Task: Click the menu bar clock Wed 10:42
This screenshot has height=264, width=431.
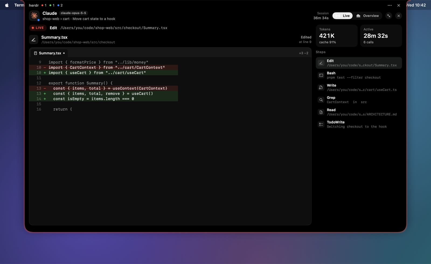Action: [x=416, y=5]
